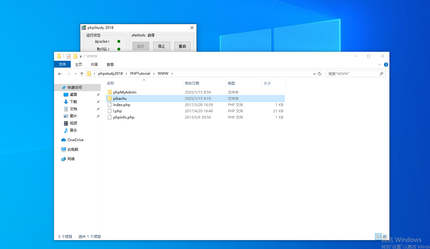
Task: Click pikachu date 2025/1/15 9:19
Action: click(198, 98)
